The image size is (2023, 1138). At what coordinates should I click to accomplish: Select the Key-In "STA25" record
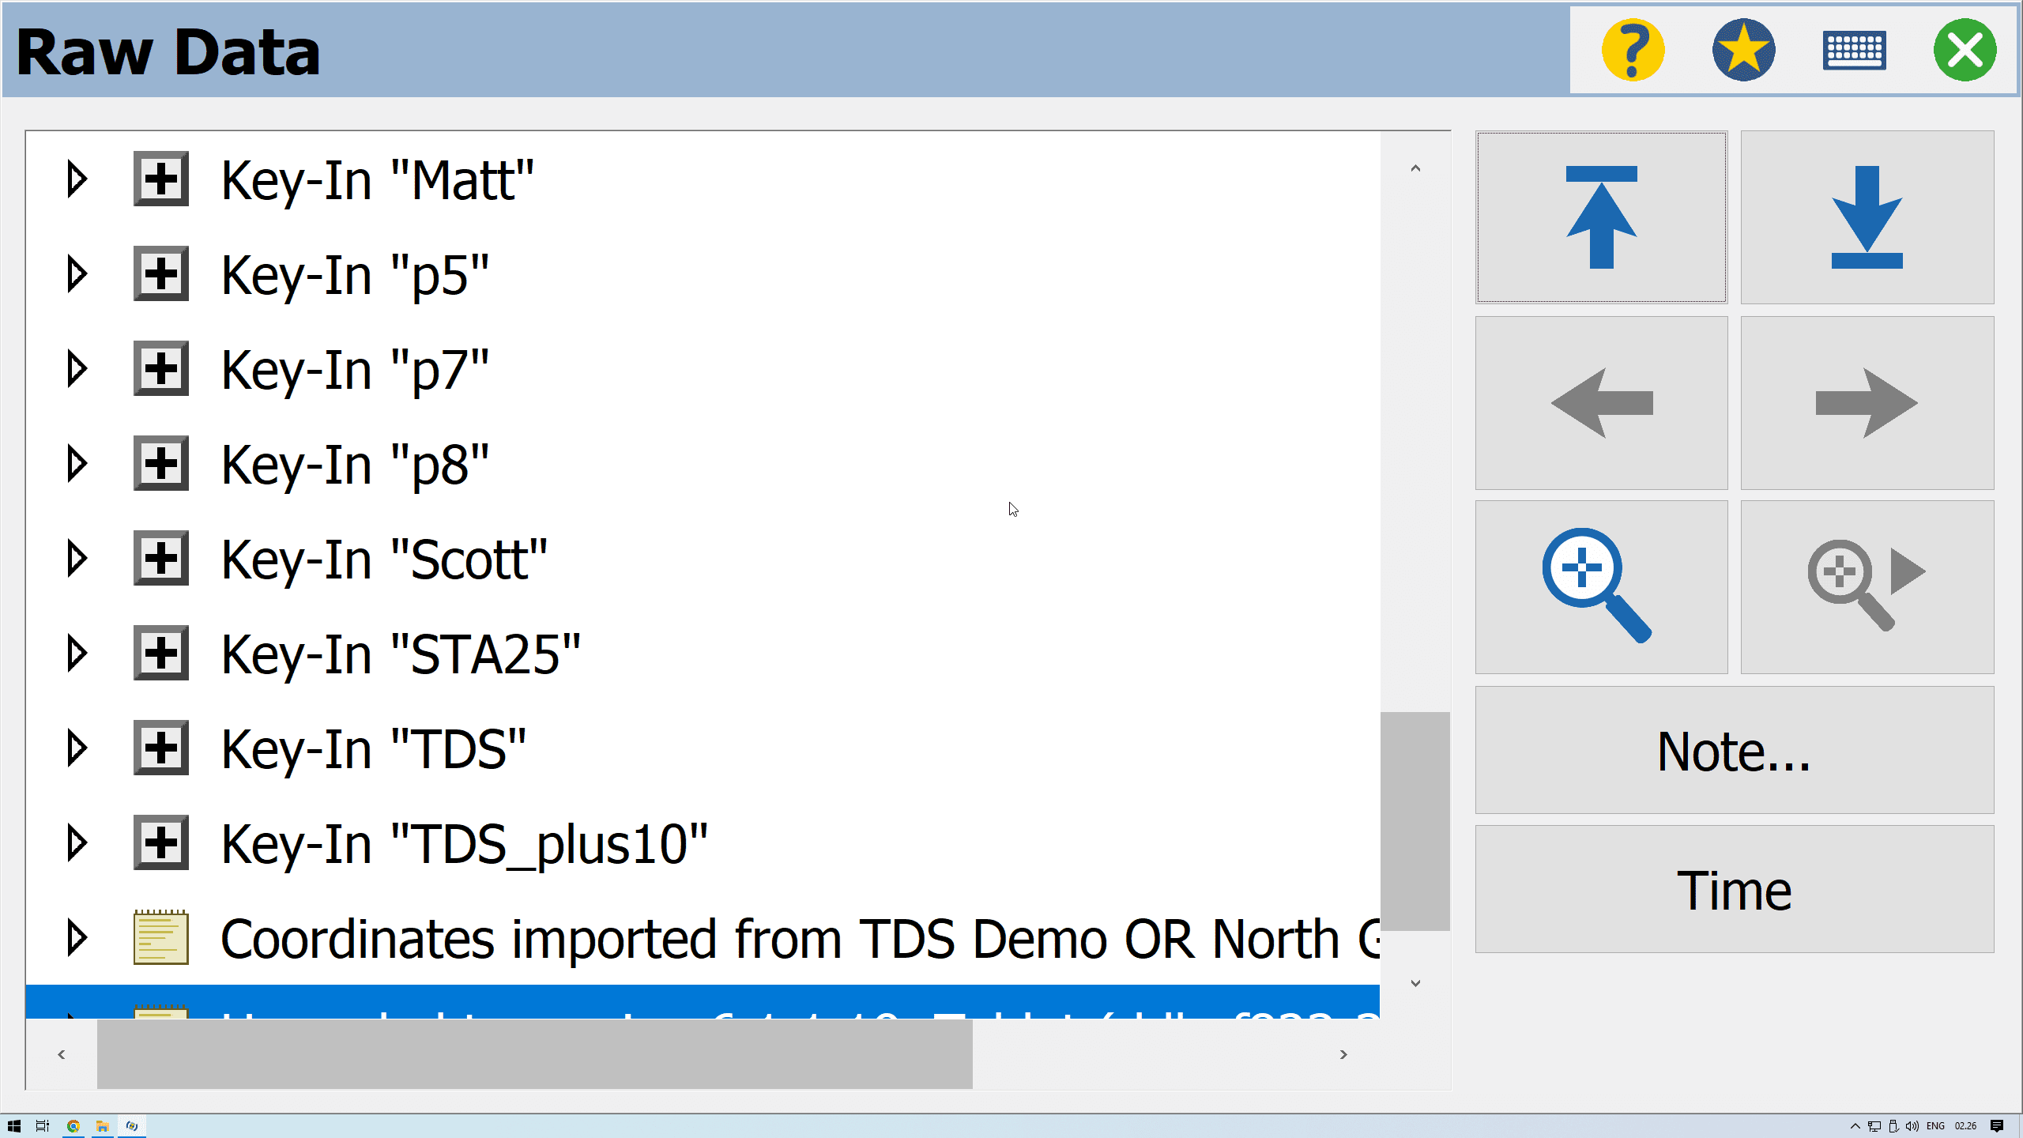(401, 654)
